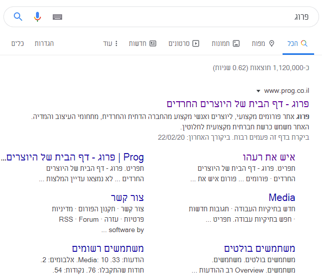This screenshot has height=276, width=322.
Task: Open sitelink איש את רעהו
Action: click(x=269, y=158)
